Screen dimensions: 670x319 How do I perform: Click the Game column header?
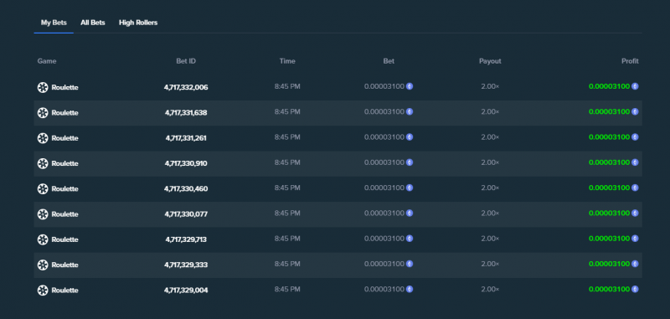coord(47,61)
